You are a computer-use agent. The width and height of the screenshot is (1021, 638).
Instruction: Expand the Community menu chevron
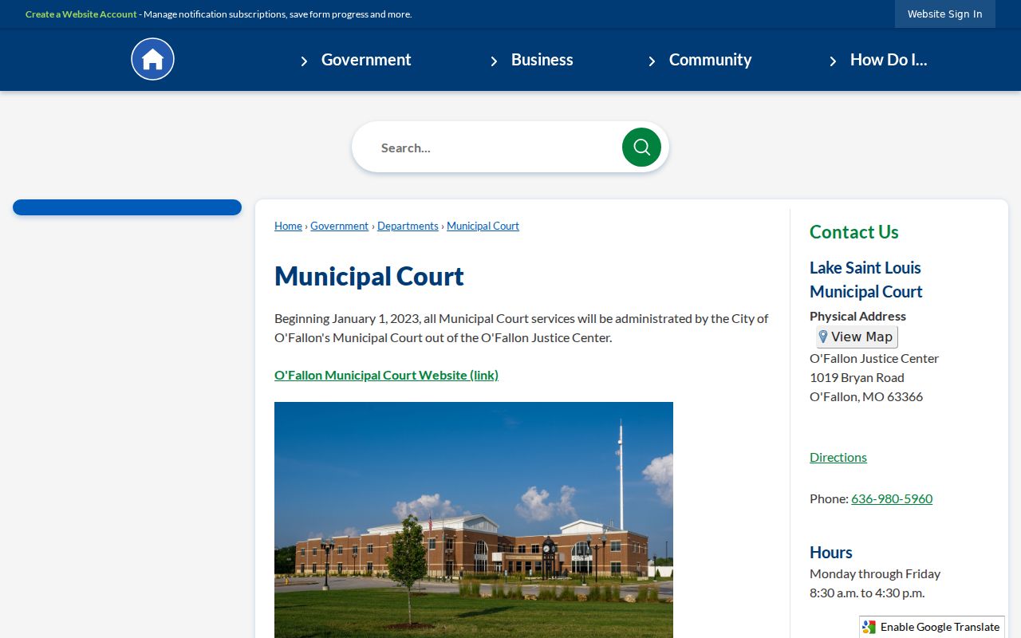pos(652,61)
